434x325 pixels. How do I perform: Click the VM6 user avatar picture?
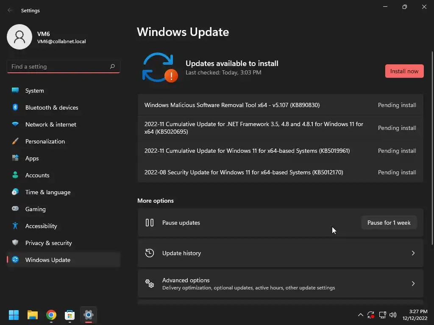point(19,37)
